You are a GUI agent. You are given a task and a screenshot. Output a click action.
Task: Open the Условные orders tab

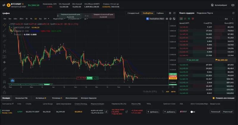pyautogui.click(x=57, y=98)
